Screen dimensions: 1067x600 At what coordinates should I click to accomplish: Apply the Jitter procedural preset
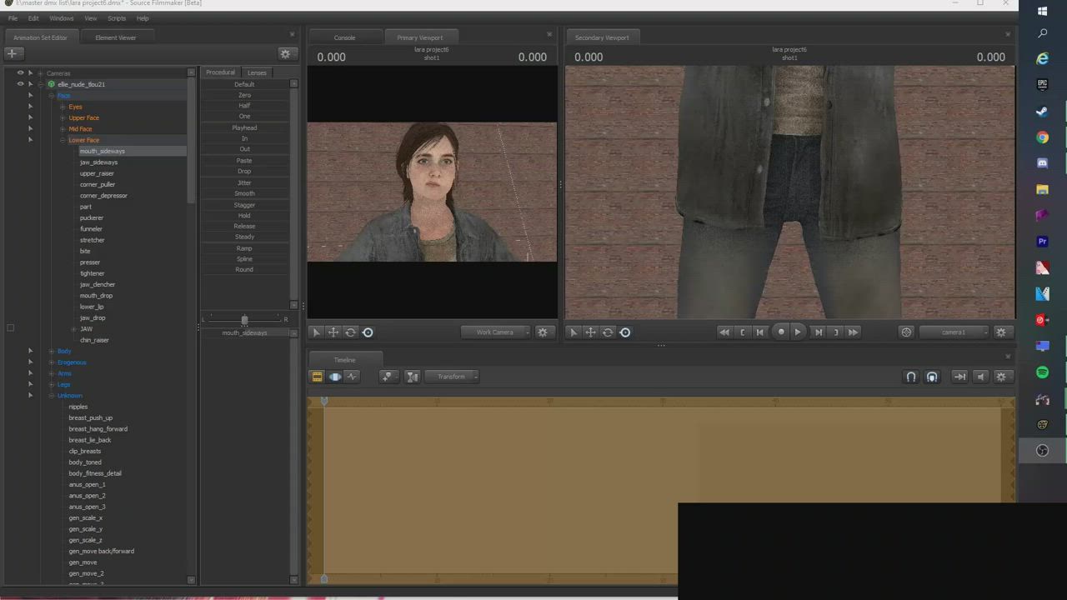244,182
